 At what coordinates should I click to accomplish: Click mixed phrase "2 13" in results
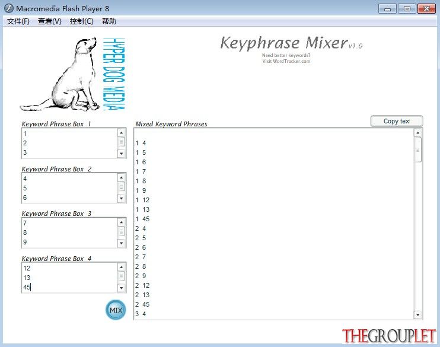click(x=142, y=295)
